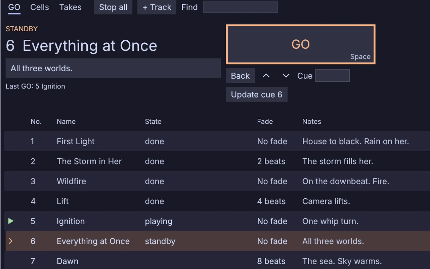This screenshot has height=269, width=430.
Task: Select the First Light cue row
Action: coord(217,141)
